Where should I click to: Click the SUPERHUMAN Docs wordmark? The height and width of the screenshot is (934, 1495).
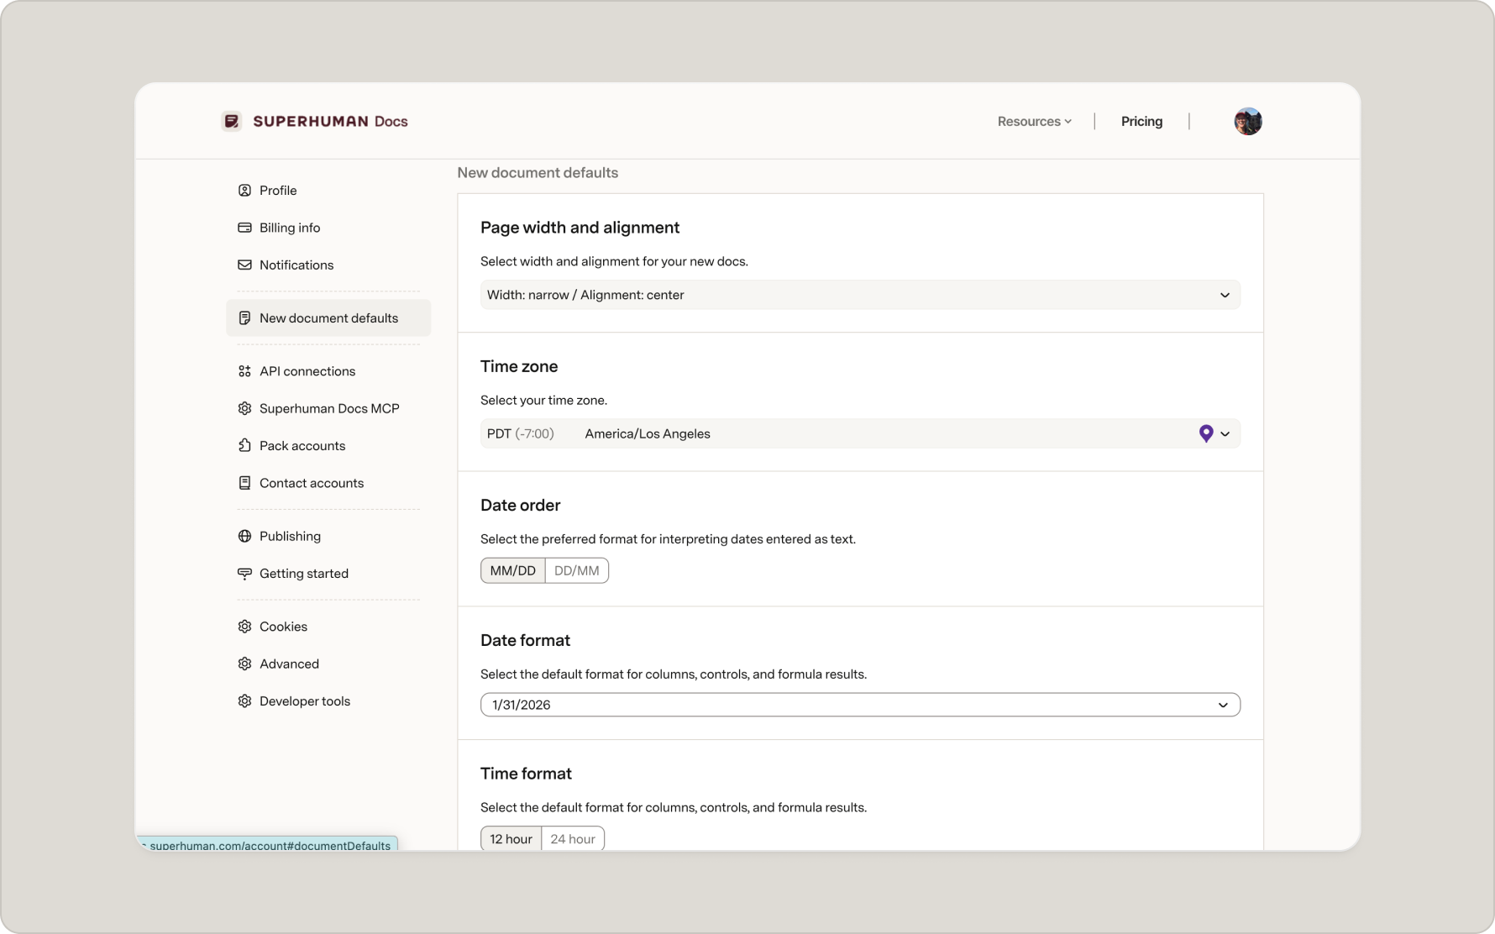330,121
